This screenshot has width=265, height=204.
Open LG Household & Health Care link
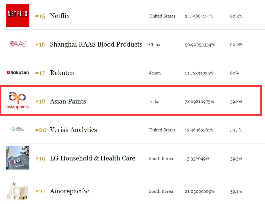click(93, 158)
